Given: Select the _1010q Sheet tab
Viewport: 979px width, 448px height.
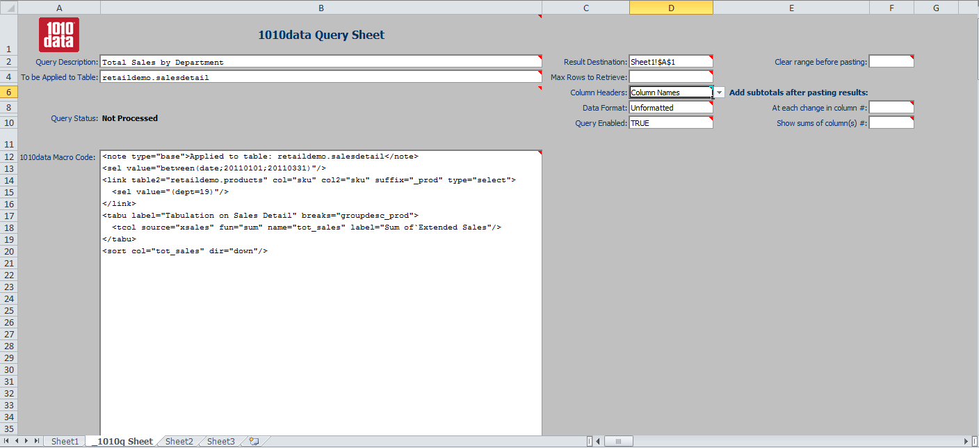Looking at the screenshot, I should pos(122,441).
